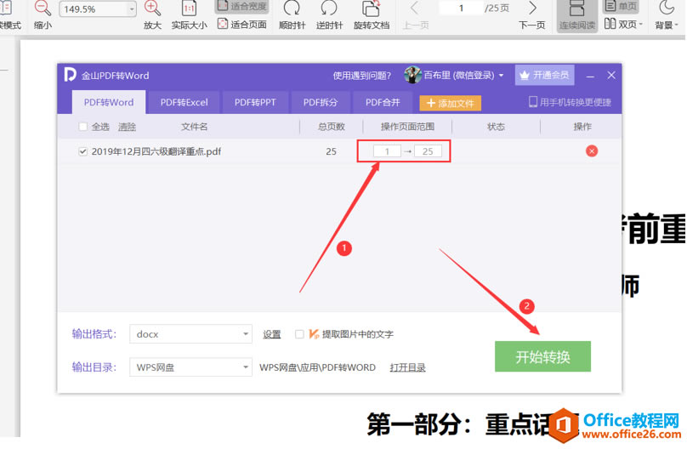Remove file with the red delete icon
687x449 pixels.
tap(592, 151)
